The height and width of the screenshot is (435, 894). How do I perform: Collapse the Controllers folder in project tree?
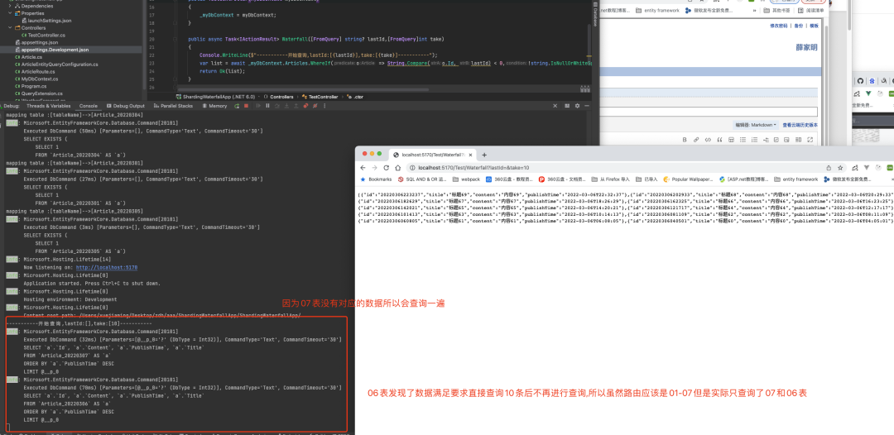pos(10,27)
